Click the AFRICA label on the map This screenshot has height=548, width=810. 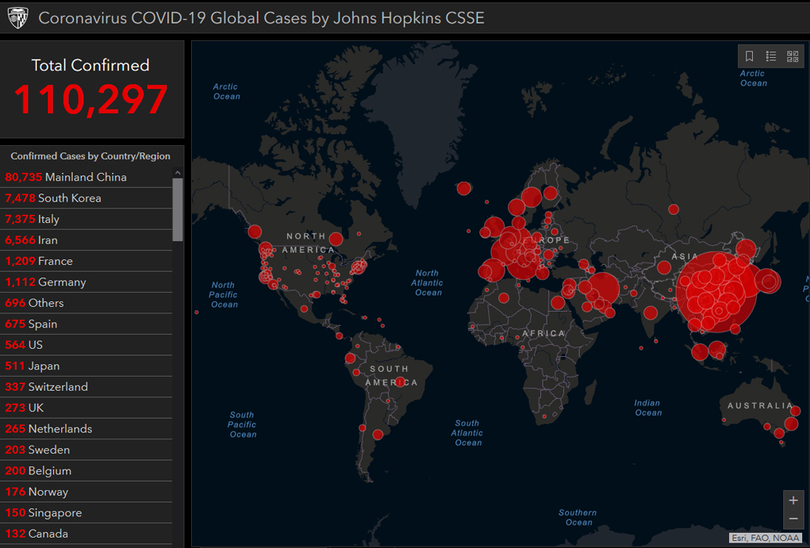543,334
